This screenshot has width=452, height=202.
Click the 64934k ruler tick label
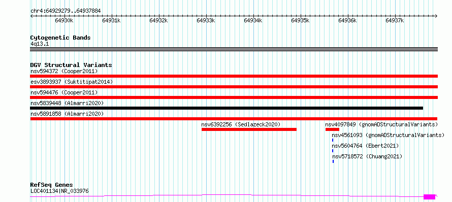253,20
